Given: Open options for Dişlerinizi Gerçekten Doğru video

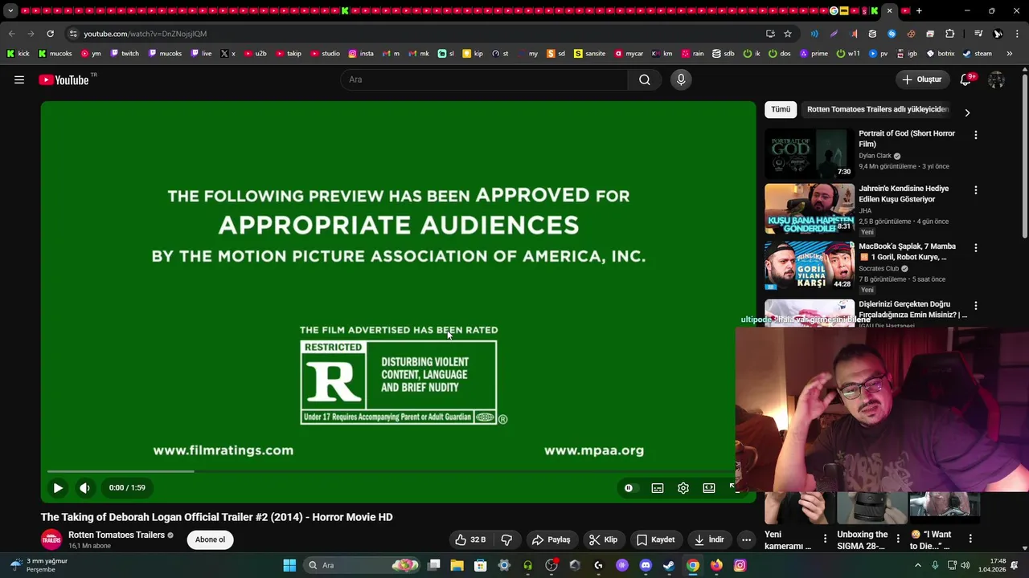Looking at the screenshot, I should pos(976,306).
